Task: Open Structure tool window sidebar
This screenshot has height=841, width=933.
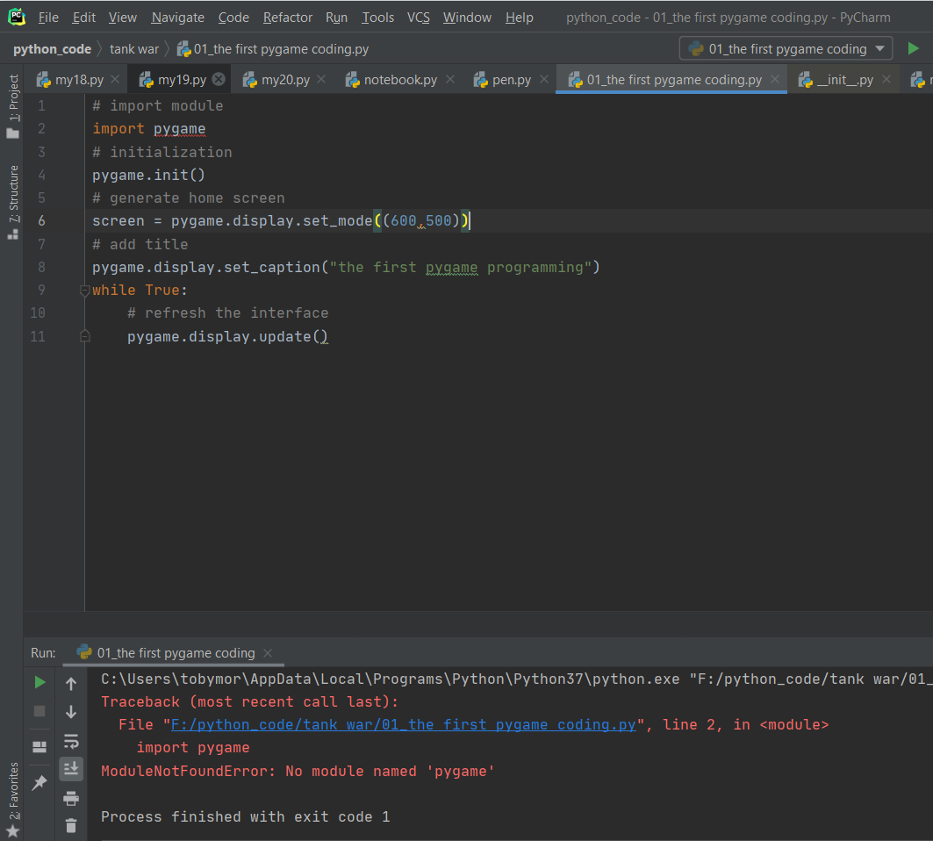Action: coord(12,203)
